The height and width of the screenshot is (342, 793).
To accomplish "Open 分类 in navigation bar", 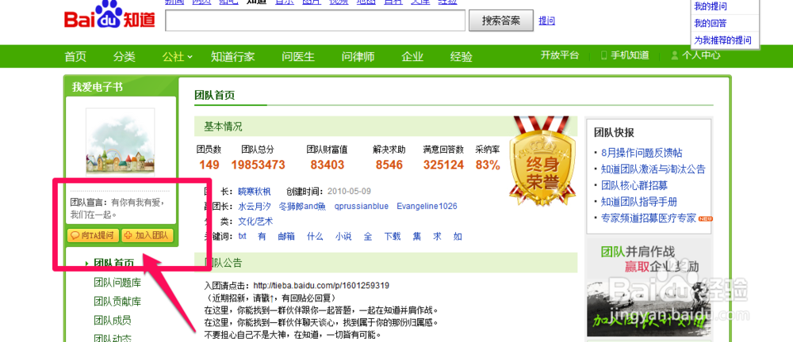I will 124,56.
